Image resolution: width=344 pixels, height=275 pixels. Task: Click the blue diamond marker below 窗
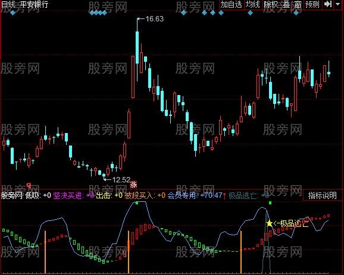(x=296, y=13)
